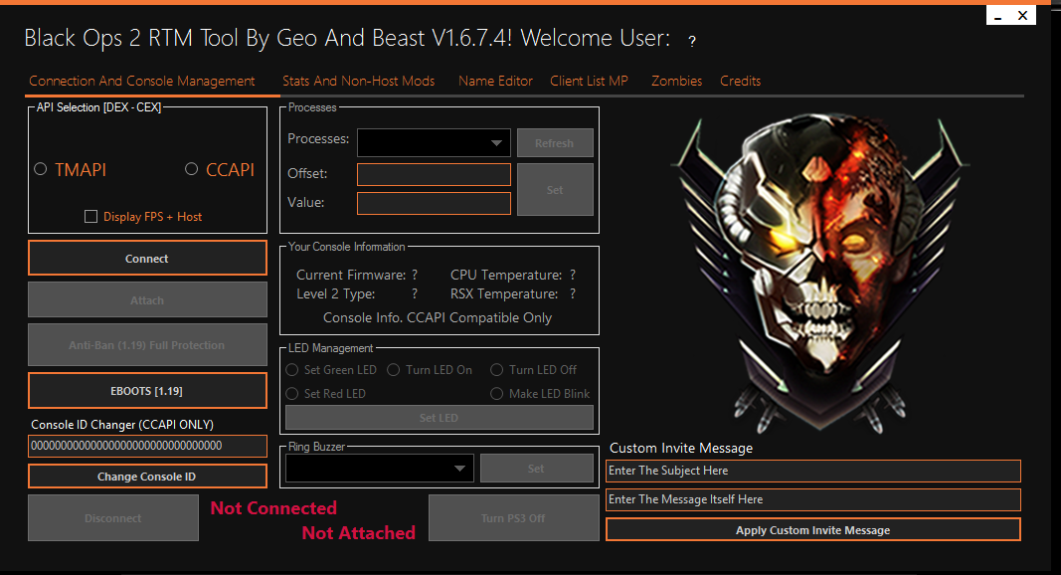Close the RTM Tool window

coord(1023,16)
